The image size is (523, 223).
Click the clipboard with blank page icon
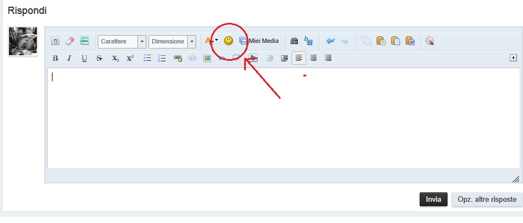pos(396,41)
